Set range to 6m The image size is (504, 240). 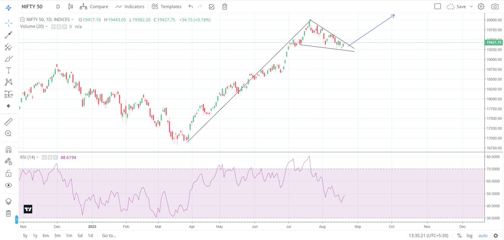(x=45, y=235)
